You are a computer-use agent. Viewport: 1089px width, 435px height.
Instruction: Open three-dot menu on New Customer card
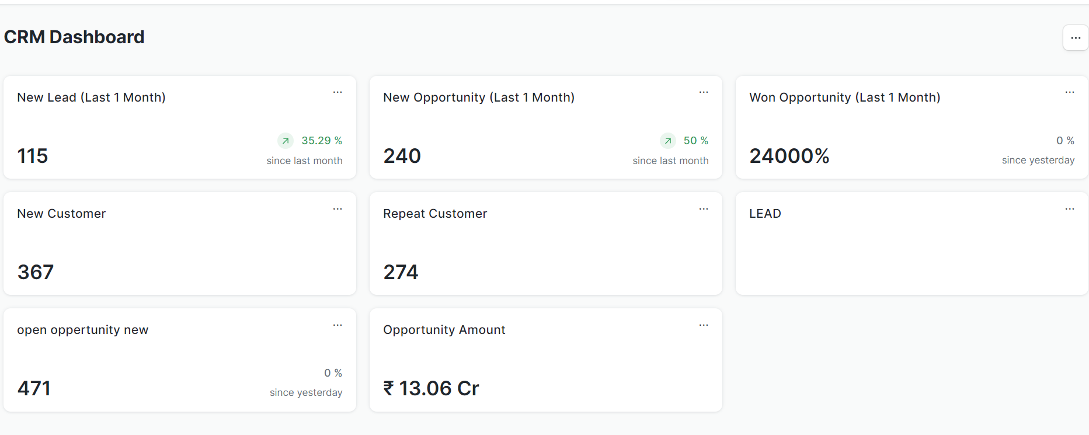pyautogui.click(x=338, y=209)
